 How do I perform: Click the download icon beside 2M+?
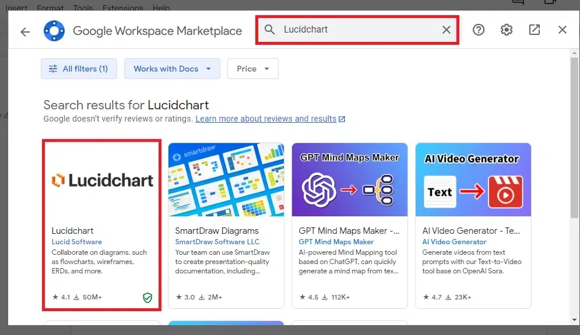point(202,297)
